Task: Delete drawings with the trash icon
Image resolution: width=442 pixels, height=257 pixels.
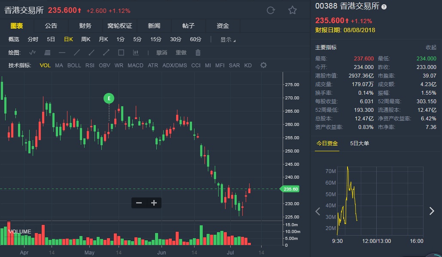Action: click(198, 53)
